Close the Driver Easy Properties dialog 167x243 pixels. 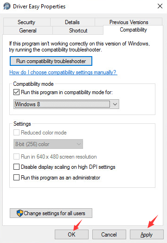160,6
